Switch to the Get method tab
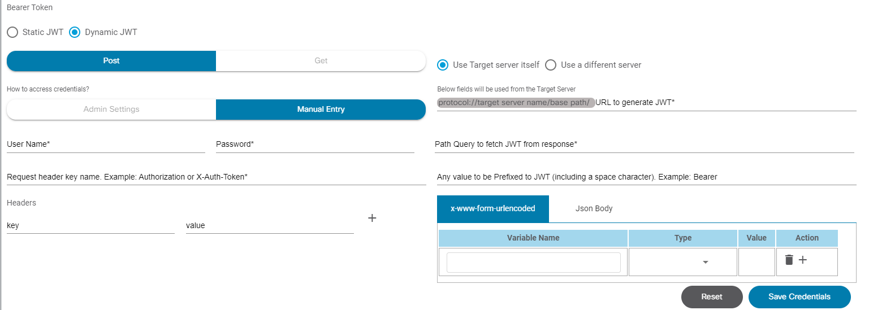This screenshot has height=310, width=869. 321,61
